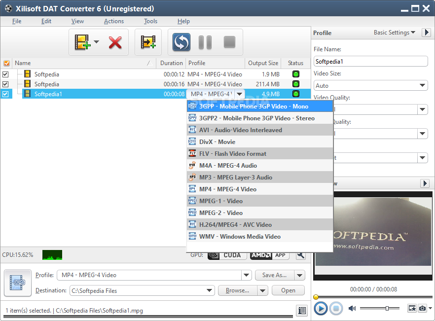Select 3GPP2 Mobile Phone 3GP Video Stereo
The width and height of the screenshot is (435, 321).
(x=260, y=118)
